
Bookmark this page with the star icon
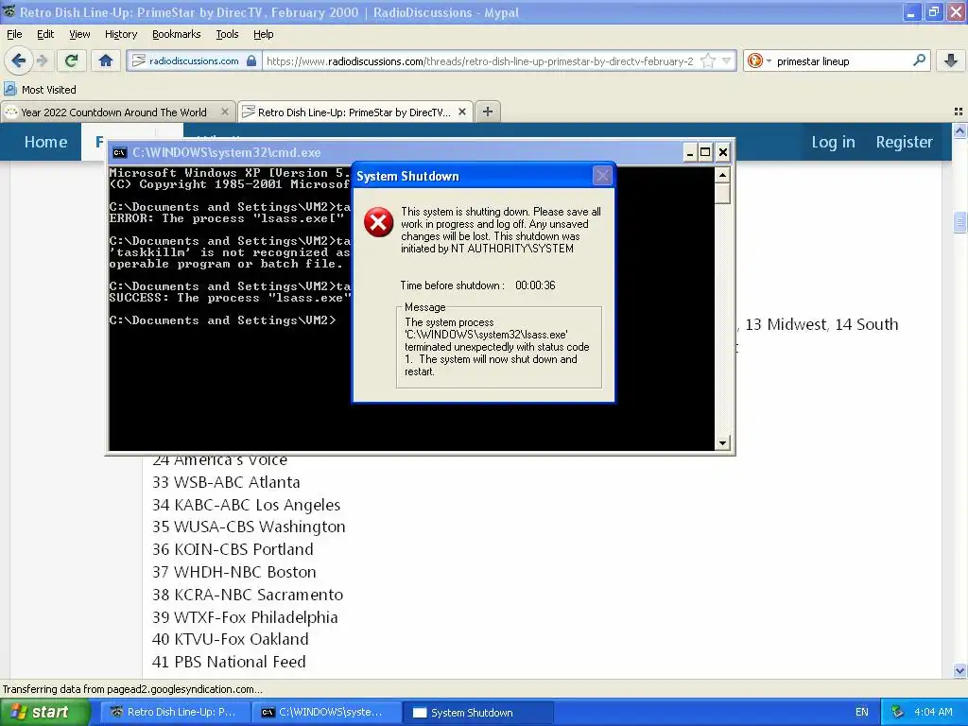pos(707,60)
